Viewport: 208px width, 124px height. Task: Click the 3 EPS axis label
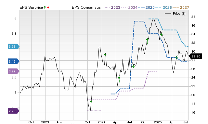pos(15,93)
